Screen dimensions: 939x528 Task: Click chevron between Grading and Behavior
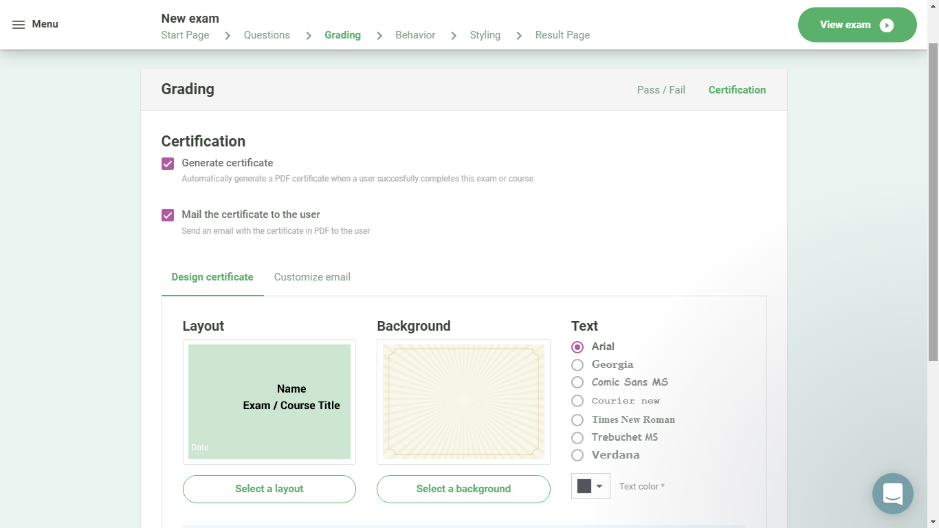point(379,35)
